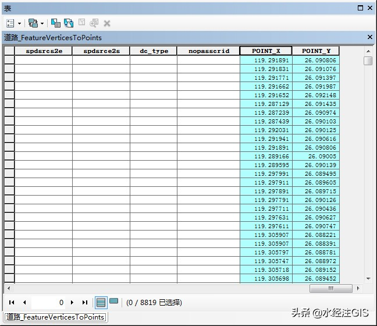377x326 pixels.
Task: Go to the previous record
Action: pyautogui.click(x=24, y=302)
